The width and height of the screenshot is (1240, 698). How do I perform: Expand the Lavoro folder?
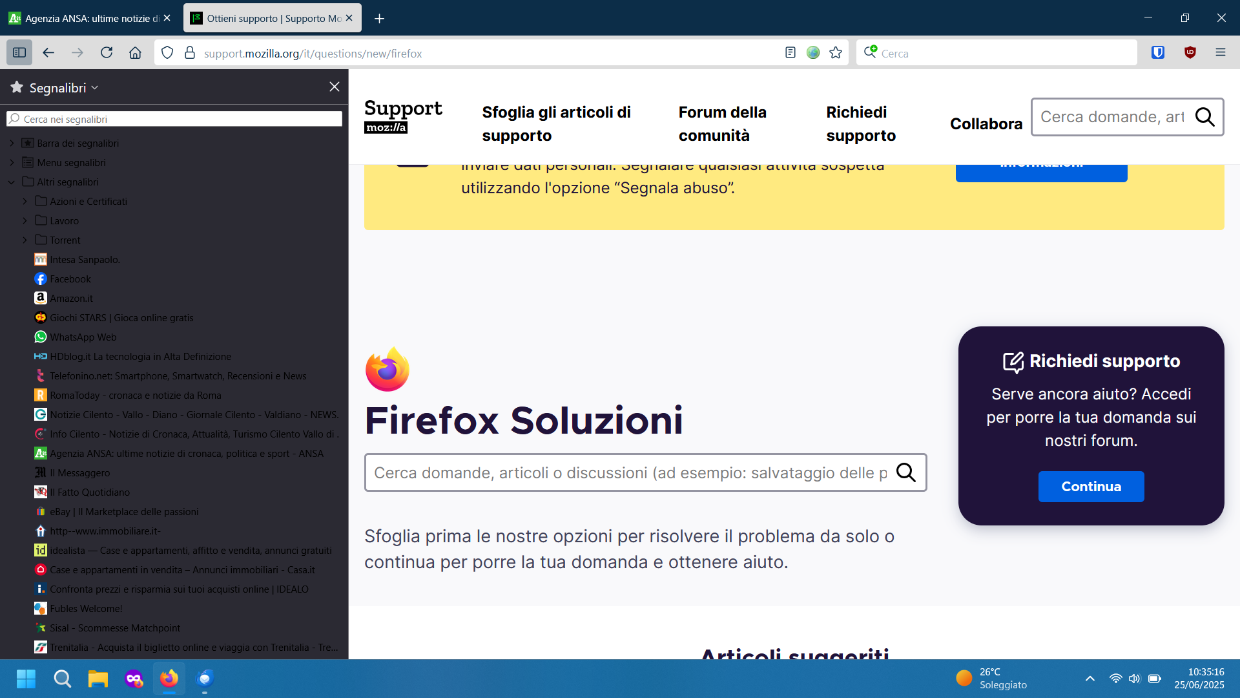[25, 221]
